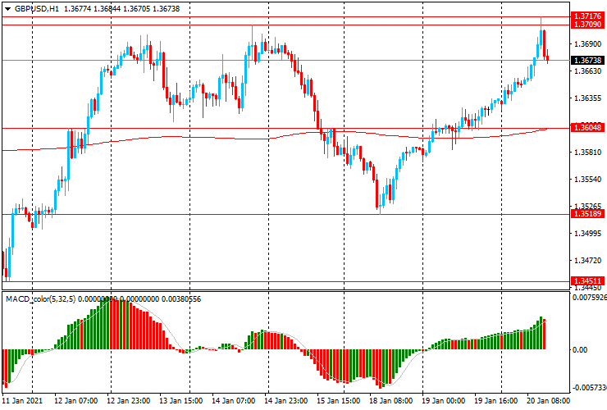Viewport: 607px width, 410px height.
Task: Click the 20 Jan 08:00 time label
Action: pos(550,402)
